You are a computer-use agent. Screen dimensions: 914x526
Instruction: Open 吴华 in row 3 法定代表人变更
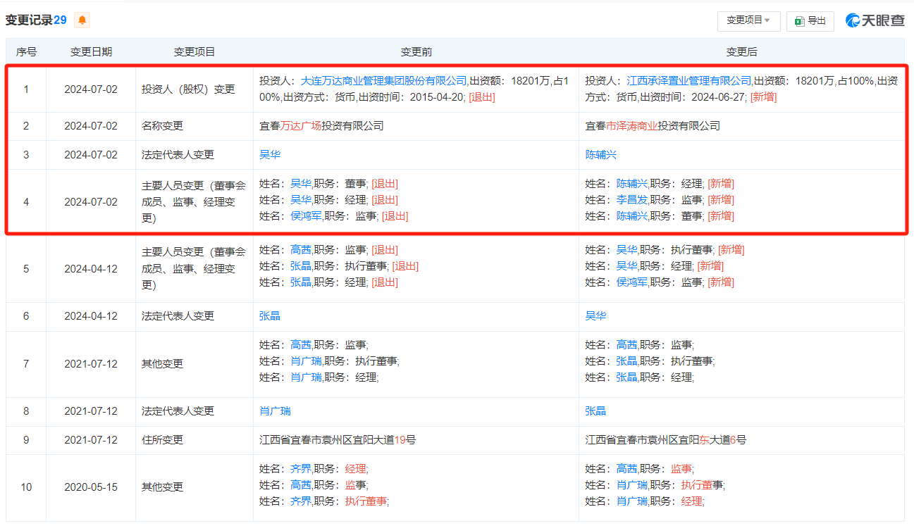(x=270, y=155)
